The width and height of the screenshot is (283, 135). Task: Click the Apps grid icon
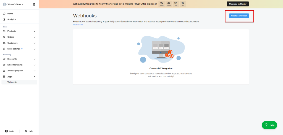(4, 77)
